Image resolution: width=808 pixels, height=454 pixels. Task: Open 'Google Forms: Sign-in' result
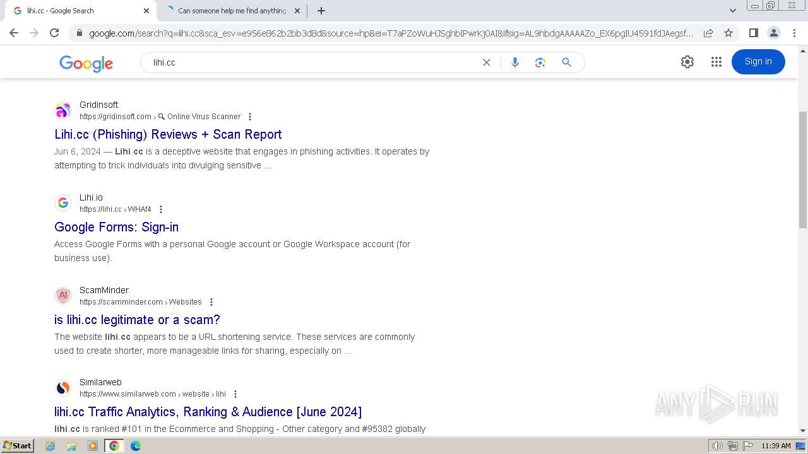point(116,227)
